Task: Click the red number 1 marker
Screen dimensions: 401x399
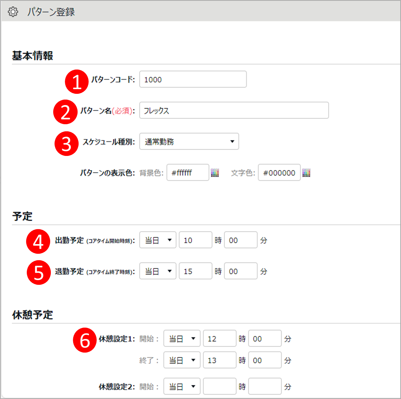Action: [x=77, y=81]
